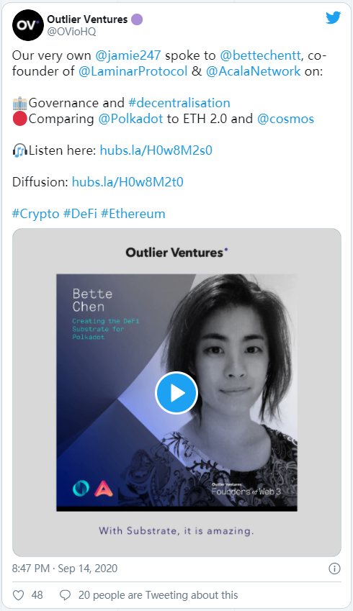Image resolution: width=353 pixels, height=611 pixels.
Task: Follow the hubs.la/H0w8M2s0 listen link
Action: coord(156,150)
